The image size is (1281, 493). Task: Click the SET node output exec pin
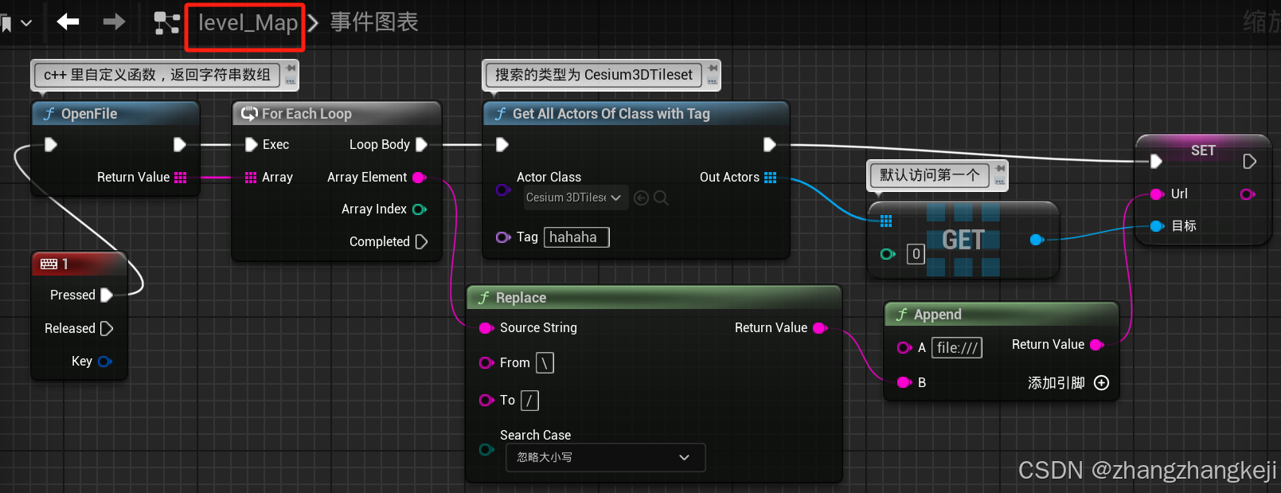coord(1250,162)
